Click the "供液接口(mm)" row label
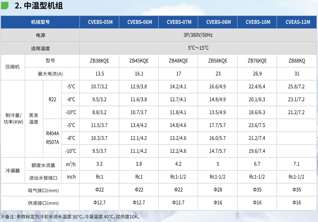The width and height of the screenshot is (318, 222). [43, 203]
